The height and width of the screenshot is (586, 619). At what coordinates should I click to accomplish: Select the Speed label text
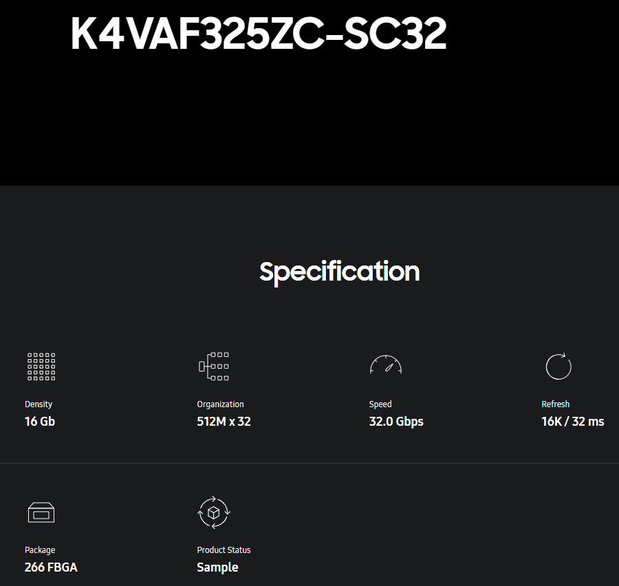380,404
